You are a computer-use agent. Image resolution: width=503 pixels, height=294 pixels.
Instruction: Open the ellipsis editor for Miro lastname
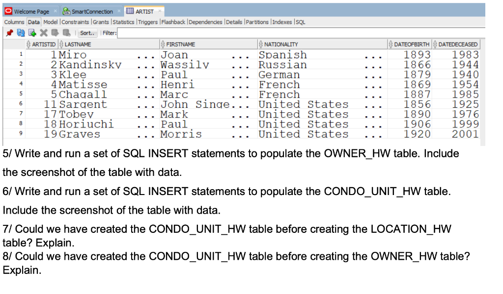tap(145, 57)
